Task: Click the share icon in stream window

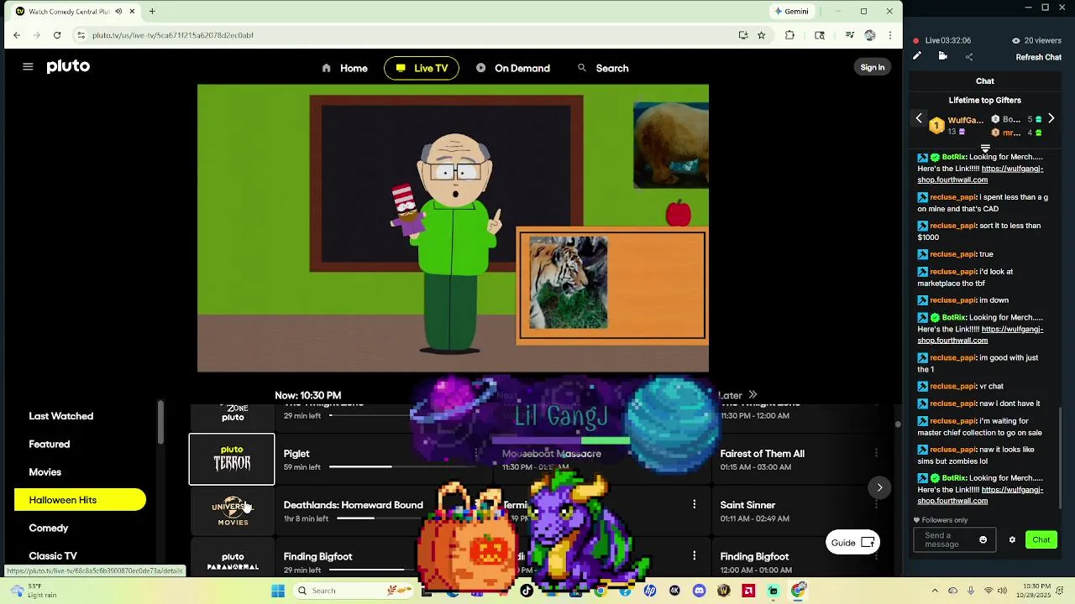Action: point(969,57)
